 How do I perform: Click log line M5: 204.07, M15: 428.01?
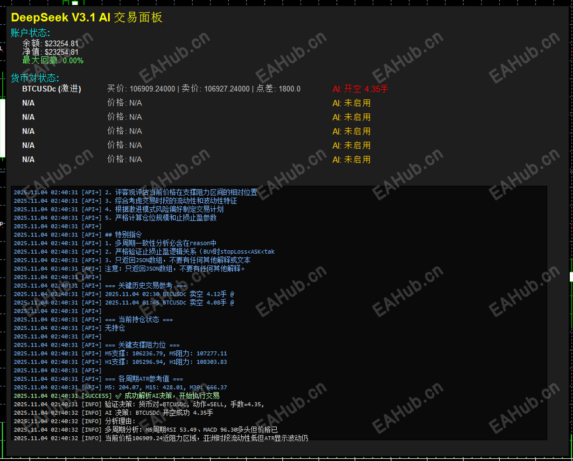pyautogui.click(x=120, y=387)
